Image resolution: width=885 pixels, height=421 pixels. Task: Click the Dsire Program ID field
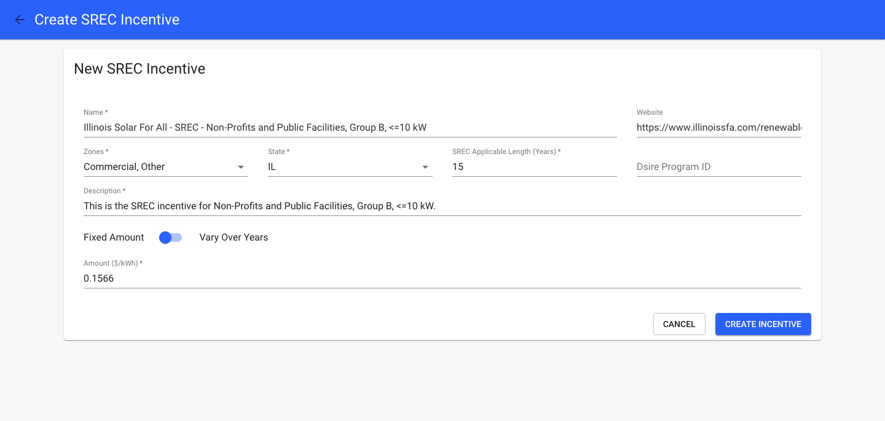(718, 167)
